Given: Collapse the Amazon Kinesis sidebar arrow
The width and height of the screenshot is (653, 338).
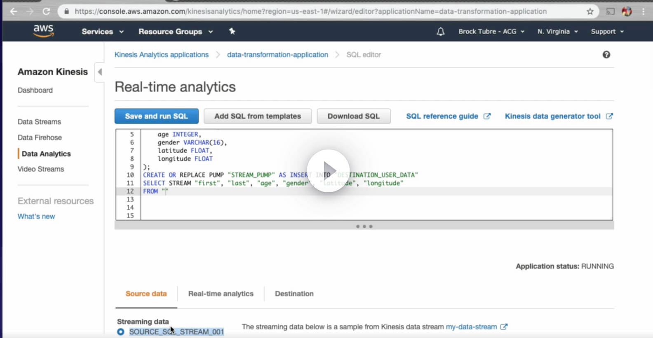Looking at the screenshot, I should pos(99,72).
